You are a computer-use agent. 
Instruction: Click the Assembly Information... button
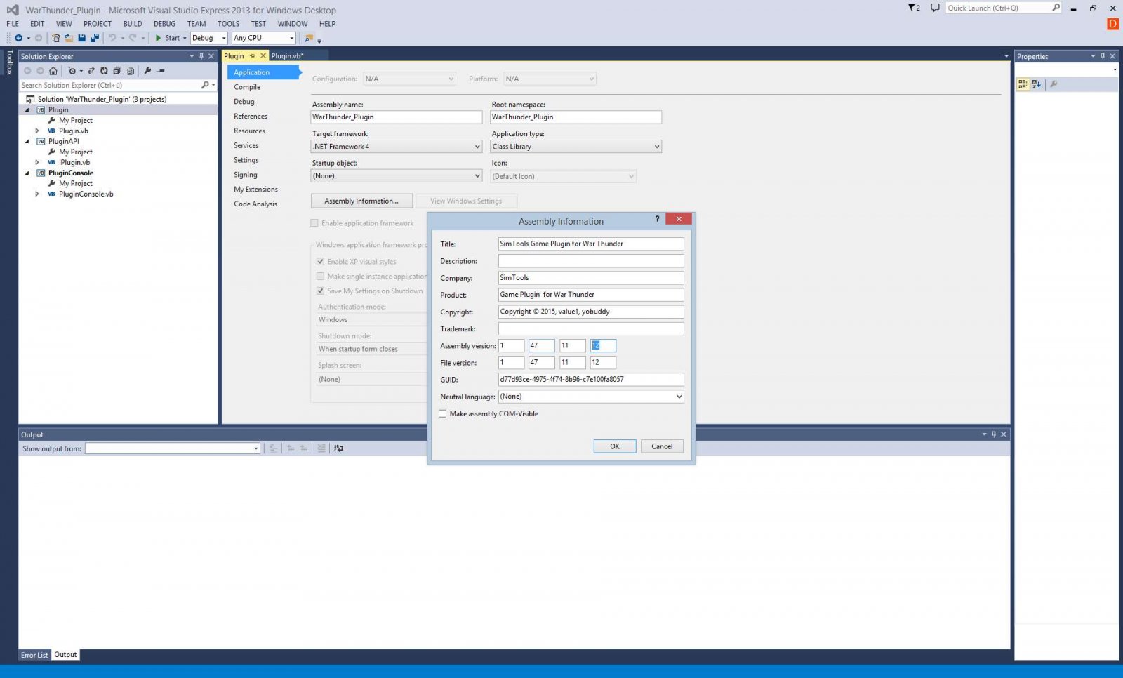(361, 201)
